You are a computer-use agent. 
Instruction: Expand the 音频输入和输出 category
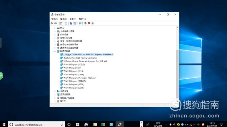click(55, 98)
